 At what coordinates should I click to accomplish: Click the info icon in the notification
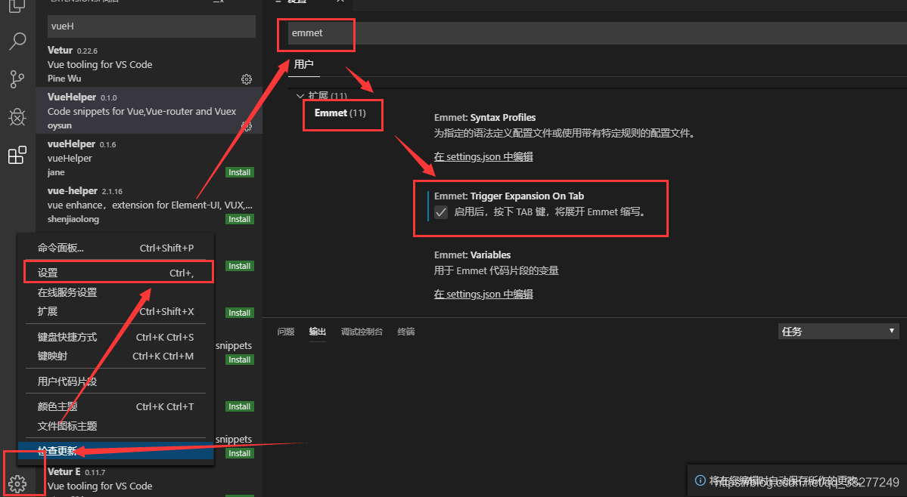pos(700,480)
